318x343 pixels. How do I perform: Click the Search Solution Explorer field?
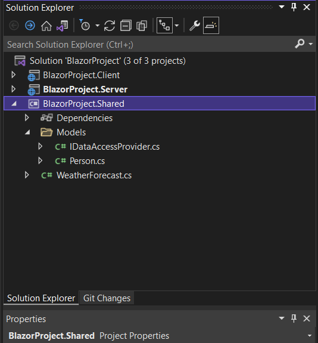pyautogui.click(x=148, y=45)
